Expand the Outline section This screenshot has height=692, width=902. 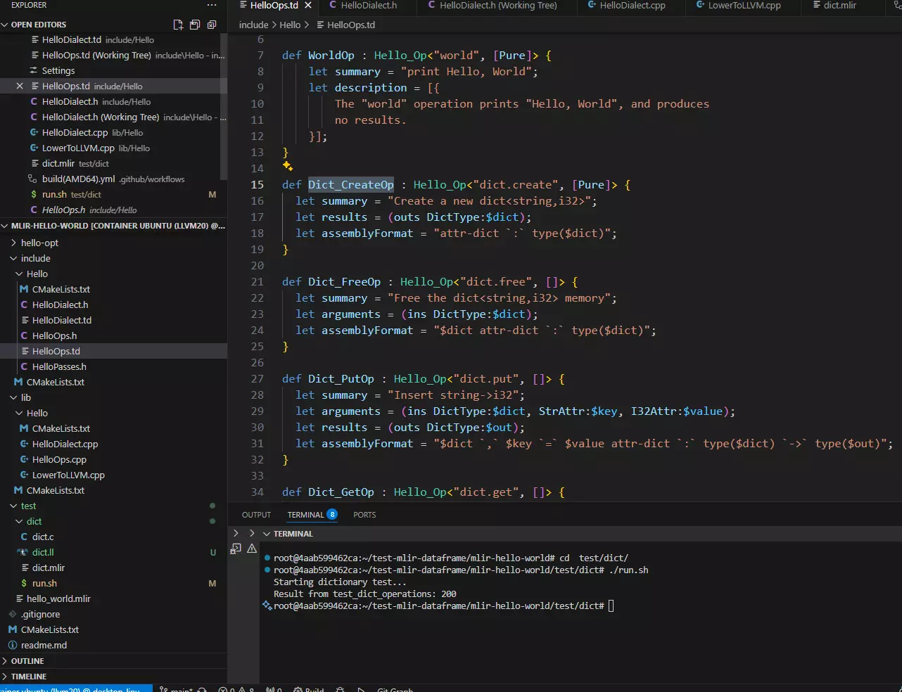click(x=5, y=661)
